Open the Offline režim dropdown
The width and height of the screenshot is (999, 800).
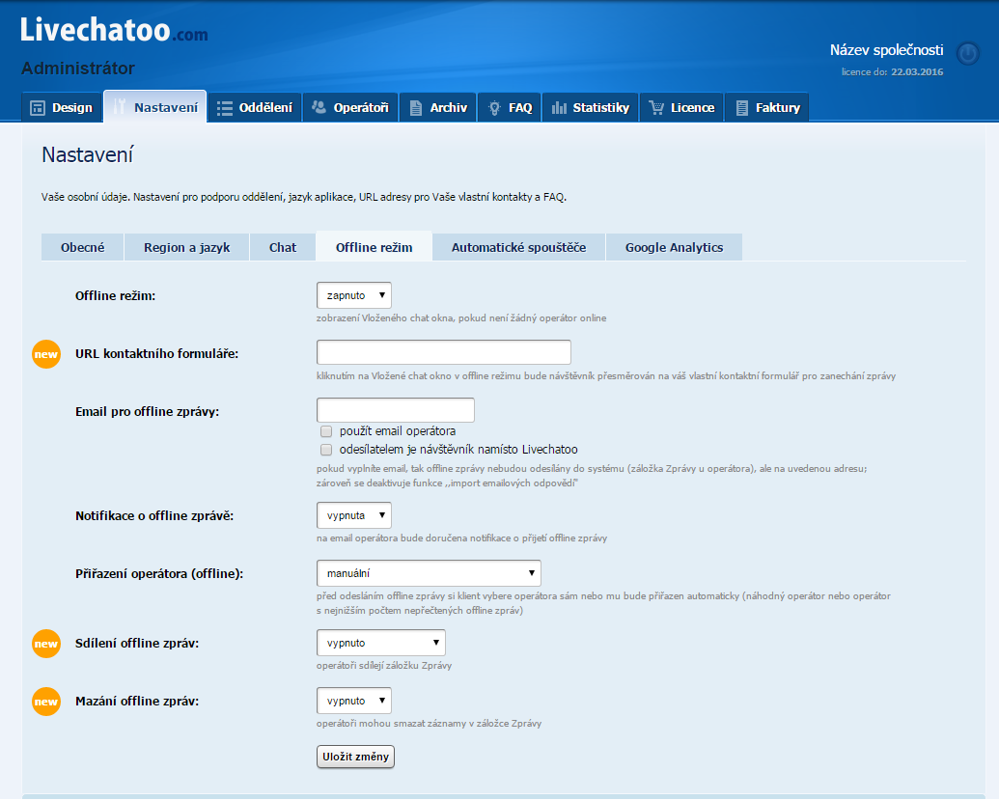pos(353,295)
